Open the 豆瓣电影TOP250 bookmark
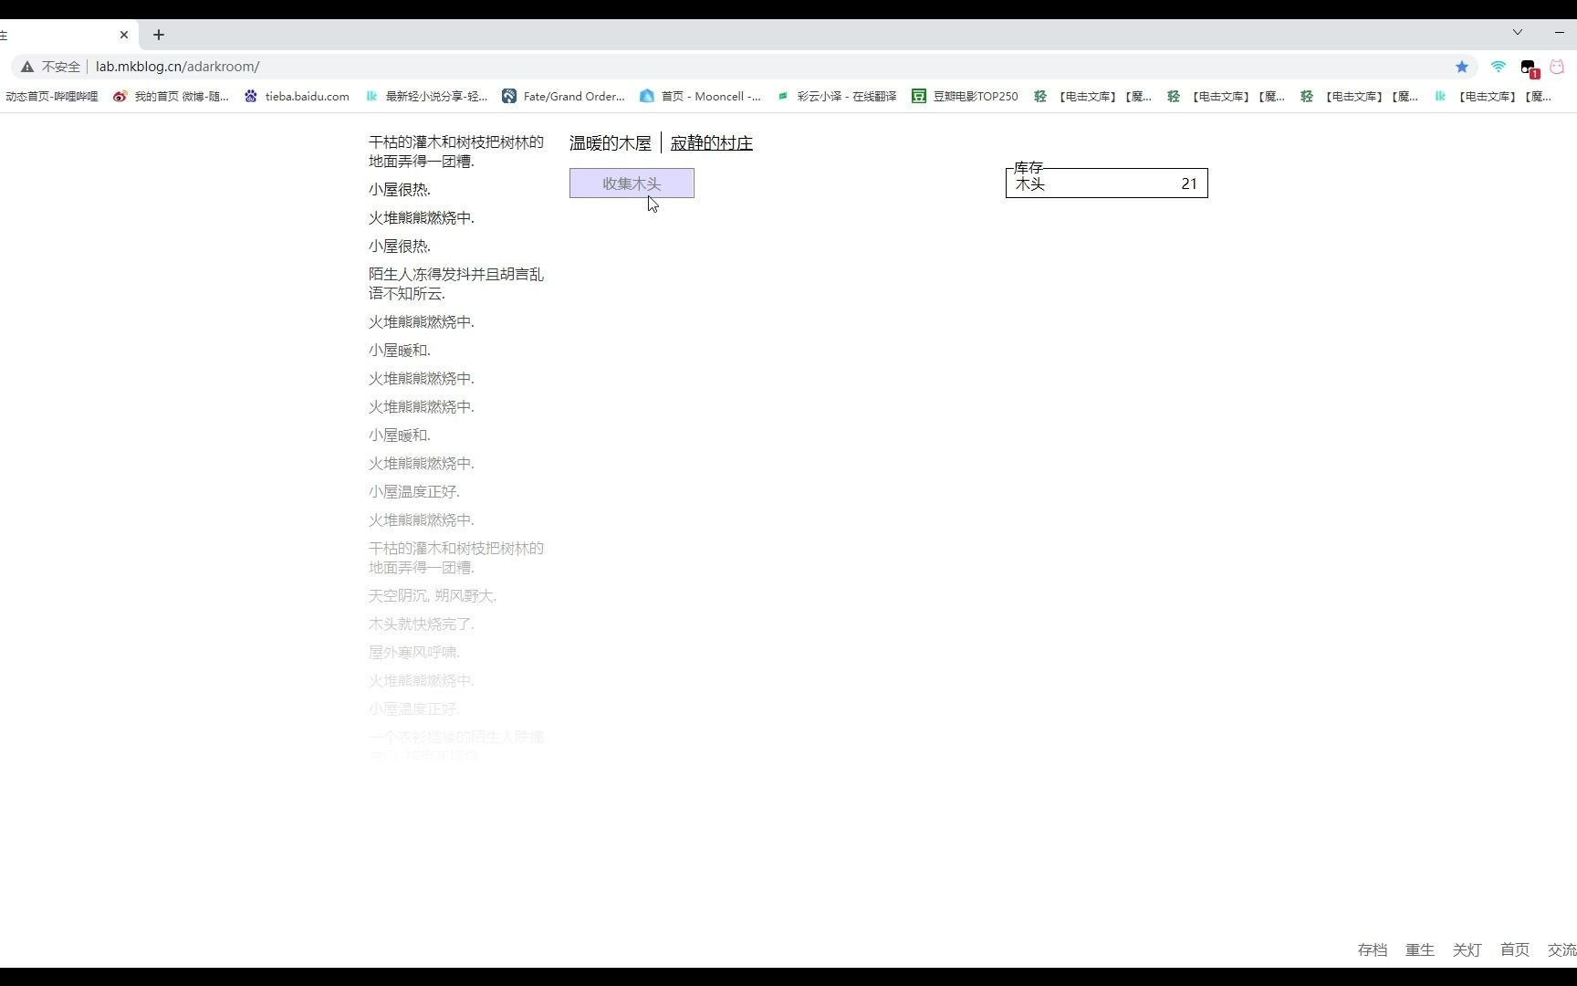This screenshot has height=986, width=1577. point(966,96)
